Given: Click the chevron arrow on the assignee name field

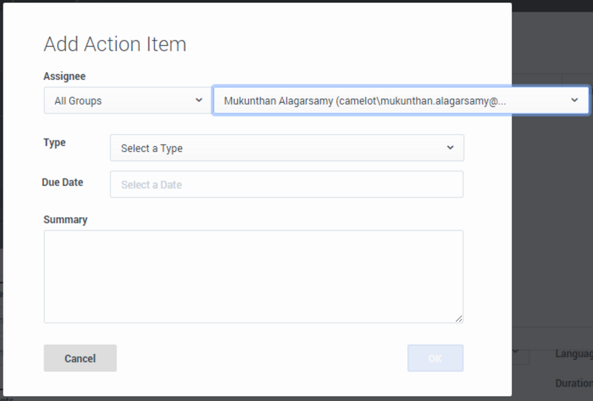Looking at the screenshot, I should [574, 100].
